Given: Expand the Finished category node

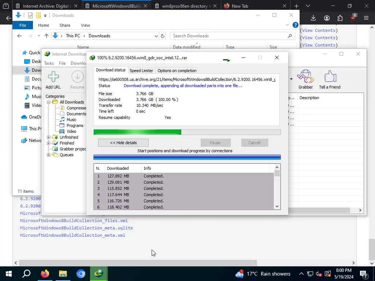Looking at the screenshot, I should tap(48, 143).
